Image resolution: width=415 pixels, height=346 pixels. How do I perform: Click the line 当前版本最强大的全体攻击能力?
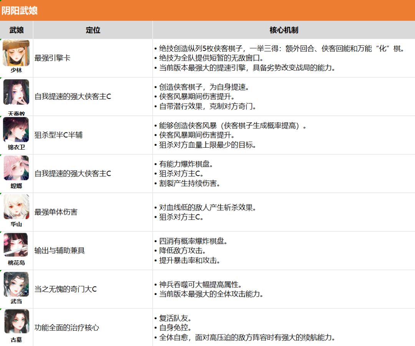pos(209,294)
